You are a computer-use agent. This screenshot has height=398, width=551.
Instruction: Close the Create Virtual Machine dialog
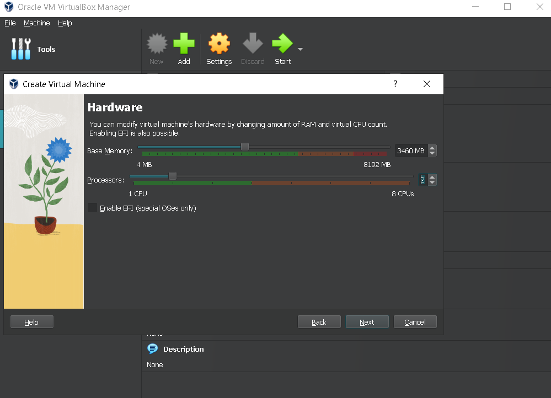point(426,84)
